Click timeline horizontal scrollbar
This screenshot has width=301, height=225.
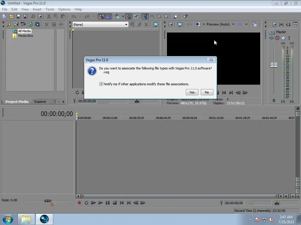click(x=180, y=196)
